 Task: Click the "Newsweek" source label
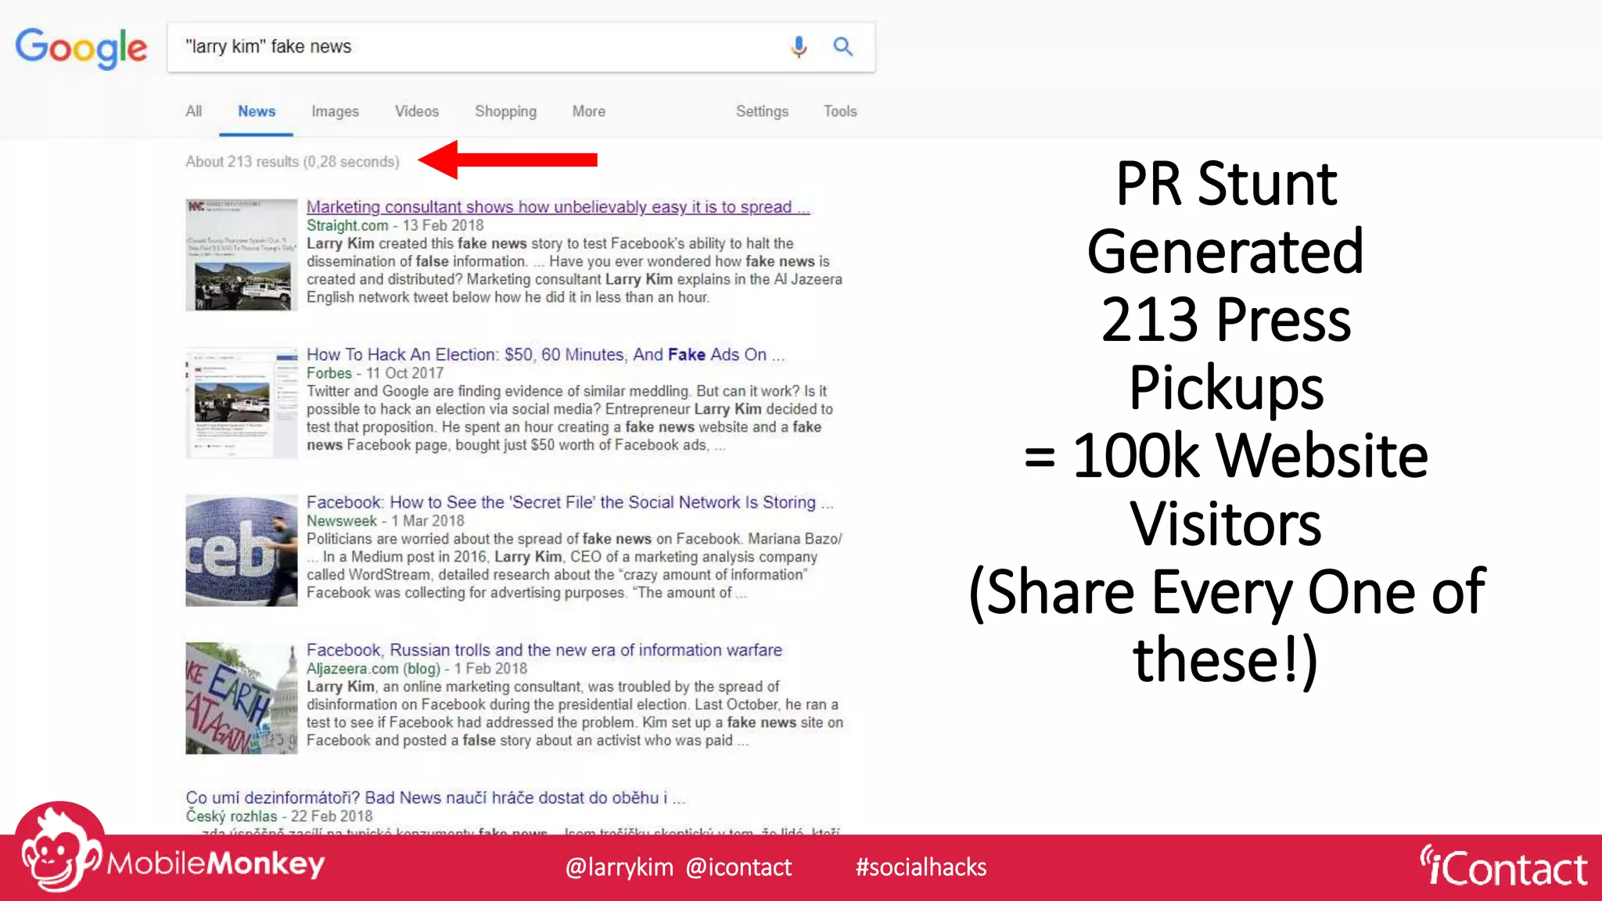tap(342, 521)
